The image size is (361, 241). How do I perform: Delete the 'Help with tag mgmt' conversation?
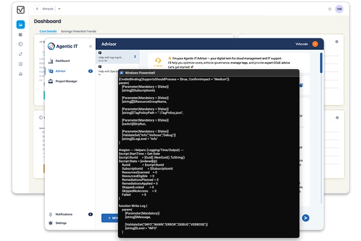coord(135,56)
